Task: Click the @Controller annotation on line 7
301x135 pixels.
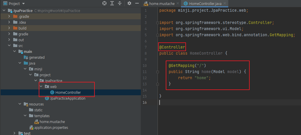Action: [x=172, y=47]
